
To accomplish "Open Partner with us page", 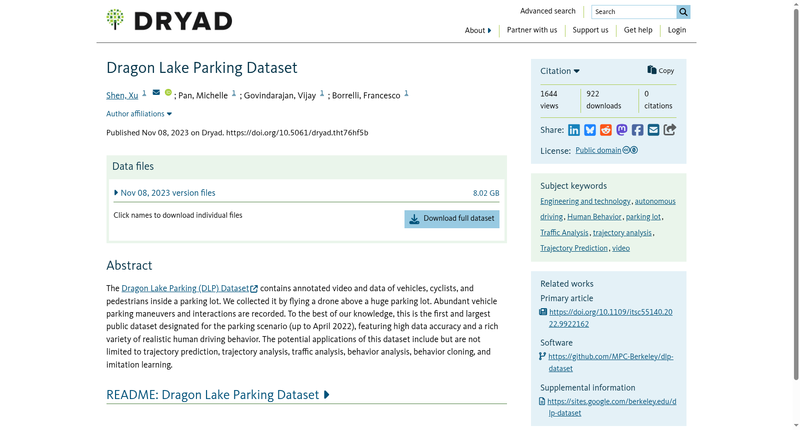I will [532, 30].
